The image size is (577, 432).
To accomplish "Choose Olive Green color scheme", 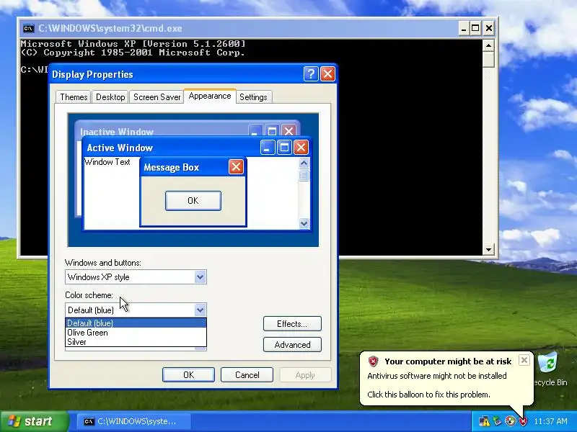I will pyautogui.click(x=136, y=333).
